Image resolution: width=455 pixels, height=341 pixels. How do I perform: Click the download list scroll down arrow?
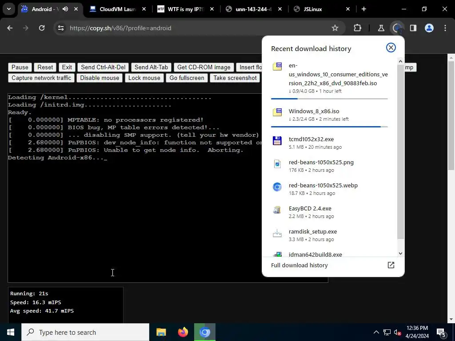[400, 254]
